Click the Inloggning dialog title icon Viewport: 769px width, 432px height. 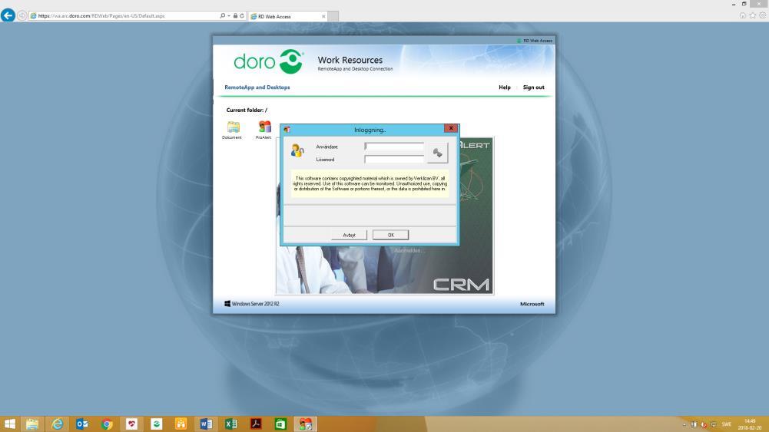point(287,130)
